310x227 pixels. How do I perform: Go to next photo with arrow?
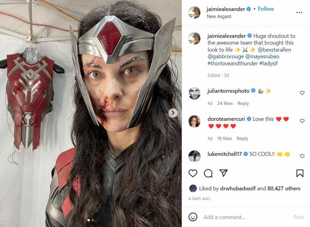[173, 113]
